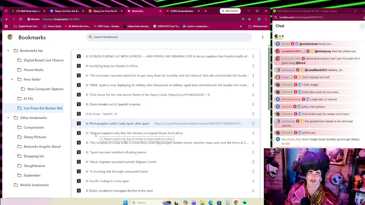Select the Digital Broad Cast Channe folder
365x205 pixels.
[x=40, y=60]
